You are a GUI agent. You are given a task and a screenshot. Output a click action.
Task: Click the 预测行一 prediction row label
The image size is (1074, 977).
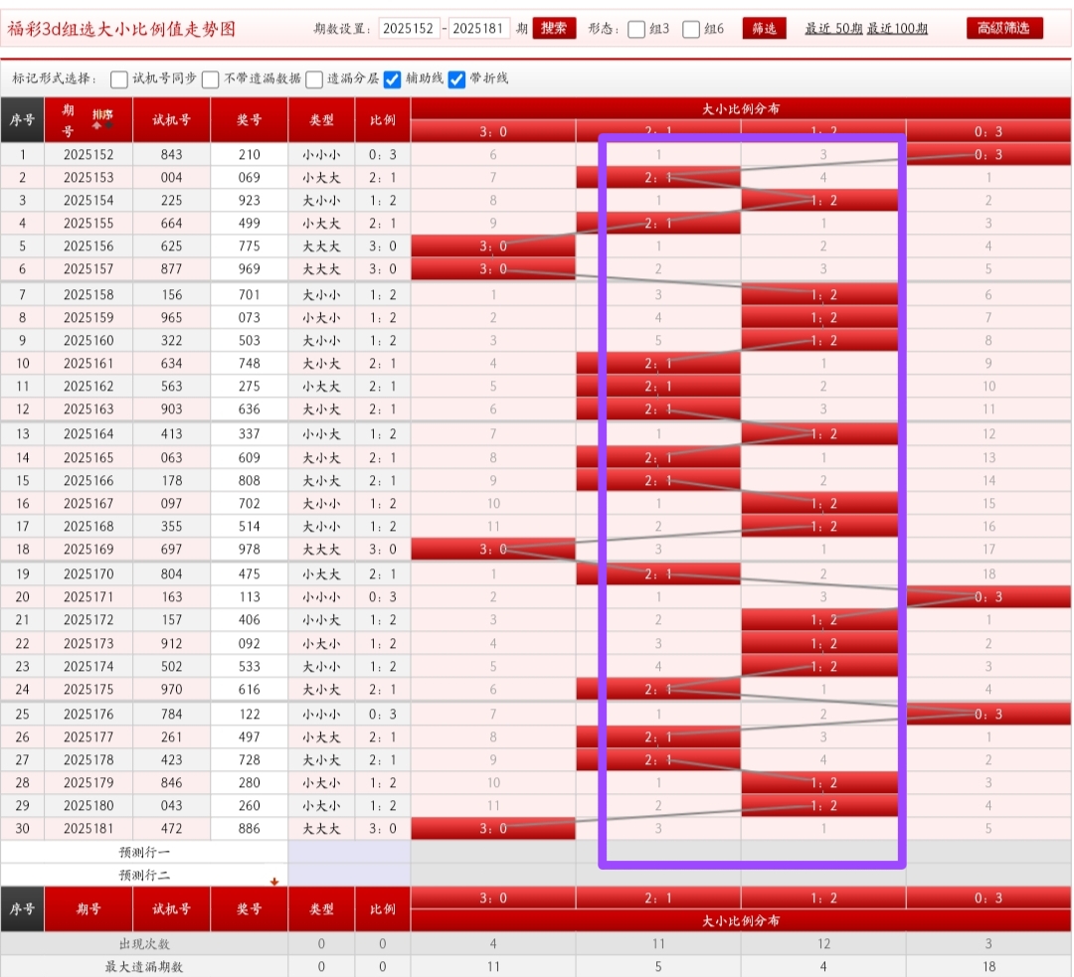click(144, 852)
